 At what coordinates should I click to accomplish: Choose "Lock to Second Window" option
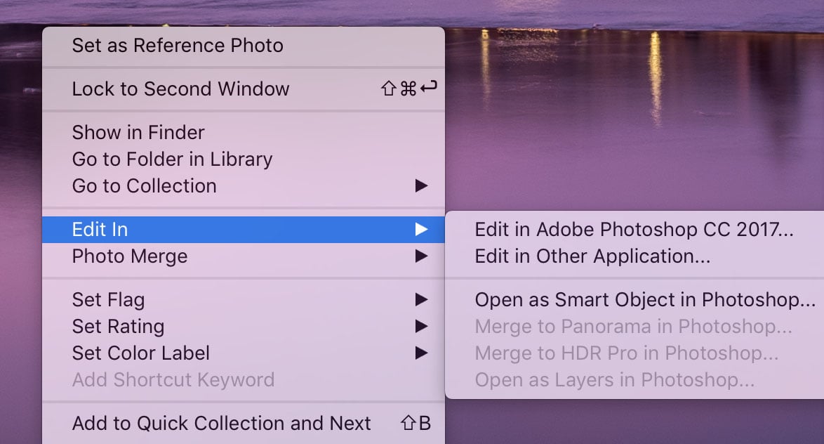click(180, 89)
